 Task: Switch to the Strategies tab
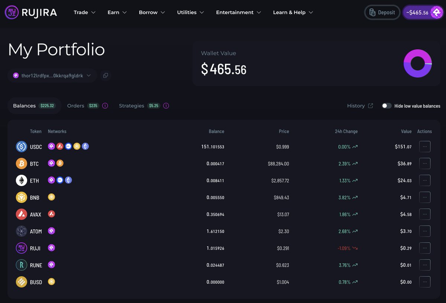(131, 106)
